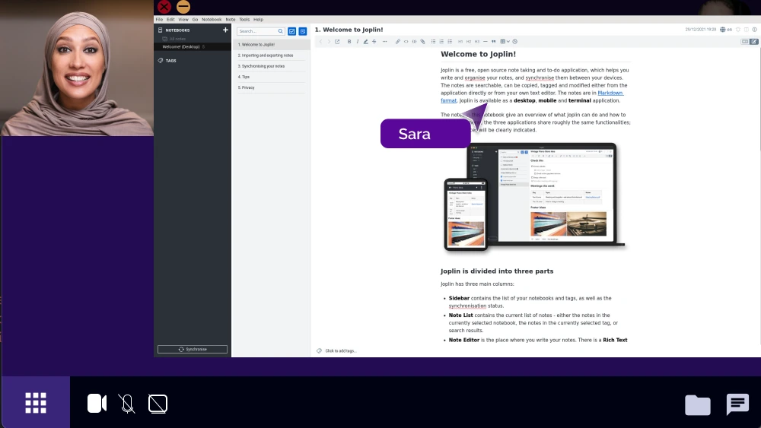Screen dimensions: 761x428
Task: Insert a block quote
Action: (x=494, y=42)
